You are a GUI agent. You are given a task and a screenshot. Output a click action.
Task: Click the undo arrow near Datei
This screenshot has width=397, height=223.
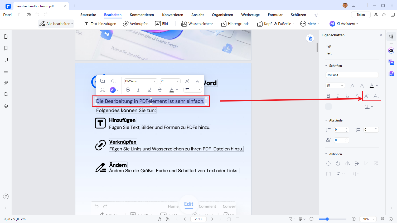point(37,15)
